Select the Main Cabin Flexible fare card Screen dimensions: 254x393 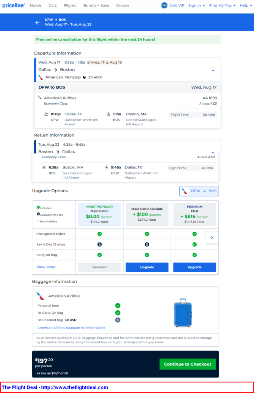pos(147,215)
